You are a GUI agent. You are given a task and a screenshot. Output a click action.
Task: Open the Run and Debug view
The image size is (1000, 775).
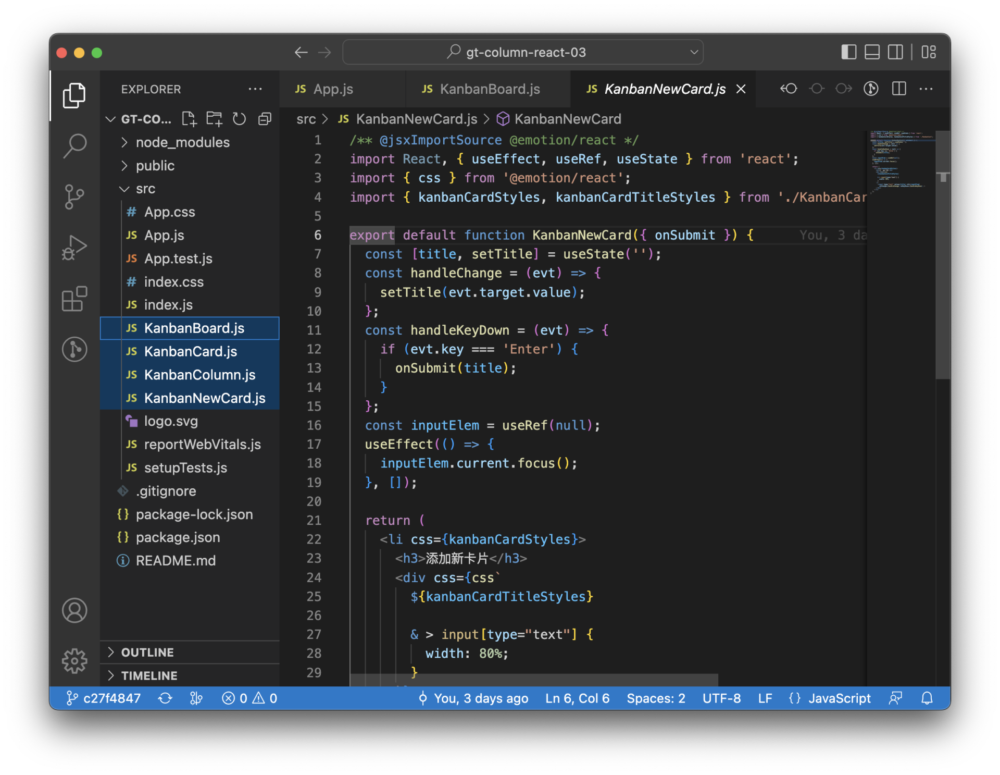coord(74,247)
